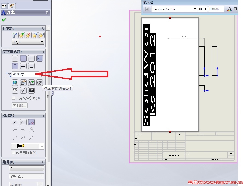Screen dimensions: 248x186
Task: Insert a surface finish symbol
Action: tap(23, 90)
